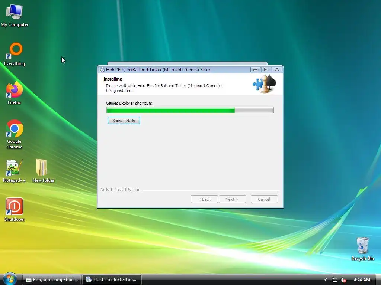This screenshot has width=381, height=285.
Task: Click the greyed-out Back button
Action: (204, 199)
